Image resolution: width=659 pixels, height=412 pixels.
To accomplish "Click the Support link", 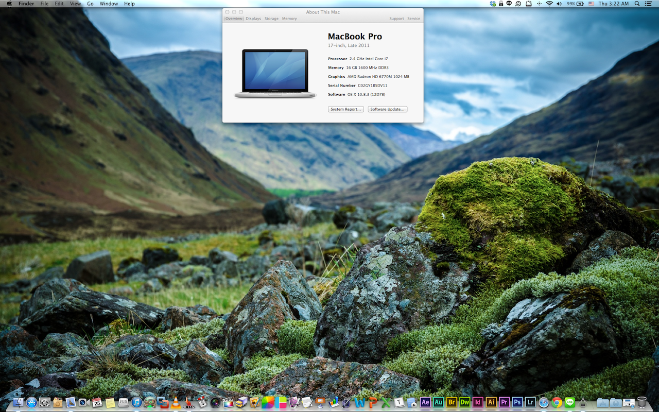I will (396, 19).
